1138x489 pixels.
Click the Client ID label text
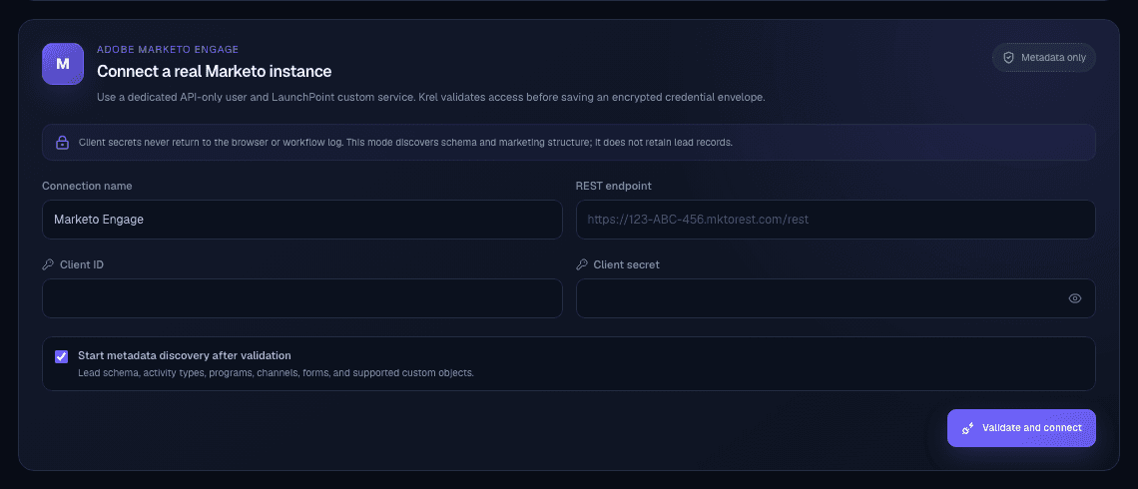81,264
